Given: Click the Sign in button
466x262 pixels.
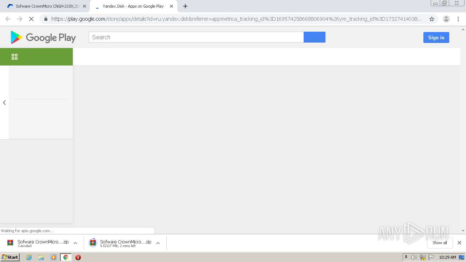Looking at the screenshot, I should pos(436,37).
